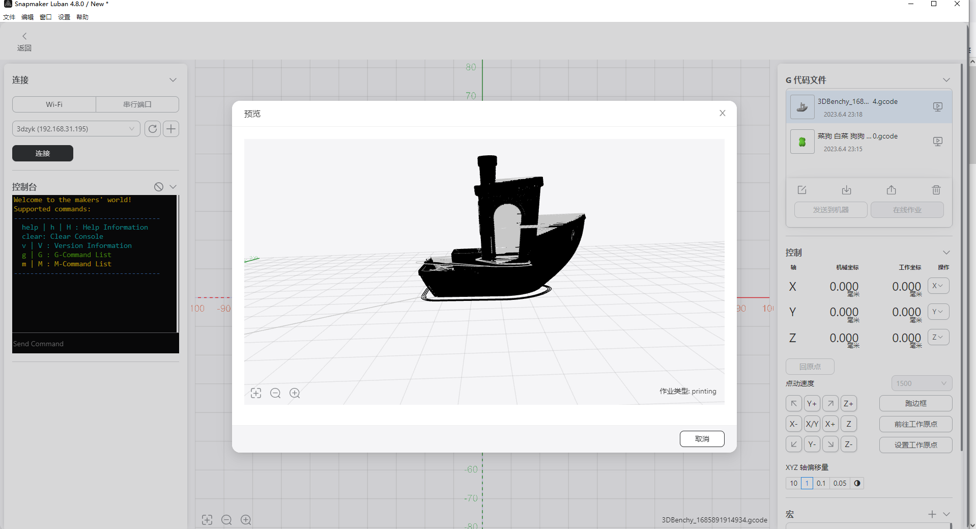
Task: Collapse the 连接 panel
Action: [173, 80]
